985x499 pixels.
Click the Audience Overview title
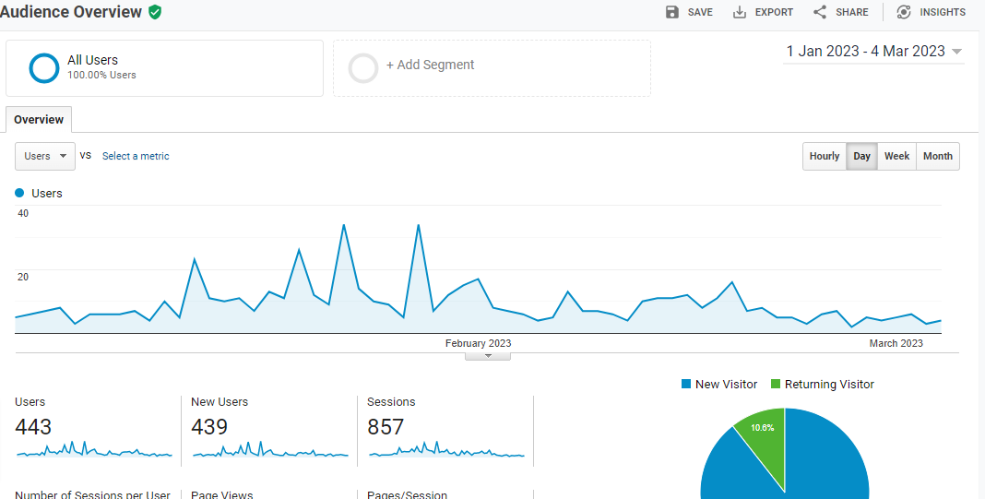(71, 12)
